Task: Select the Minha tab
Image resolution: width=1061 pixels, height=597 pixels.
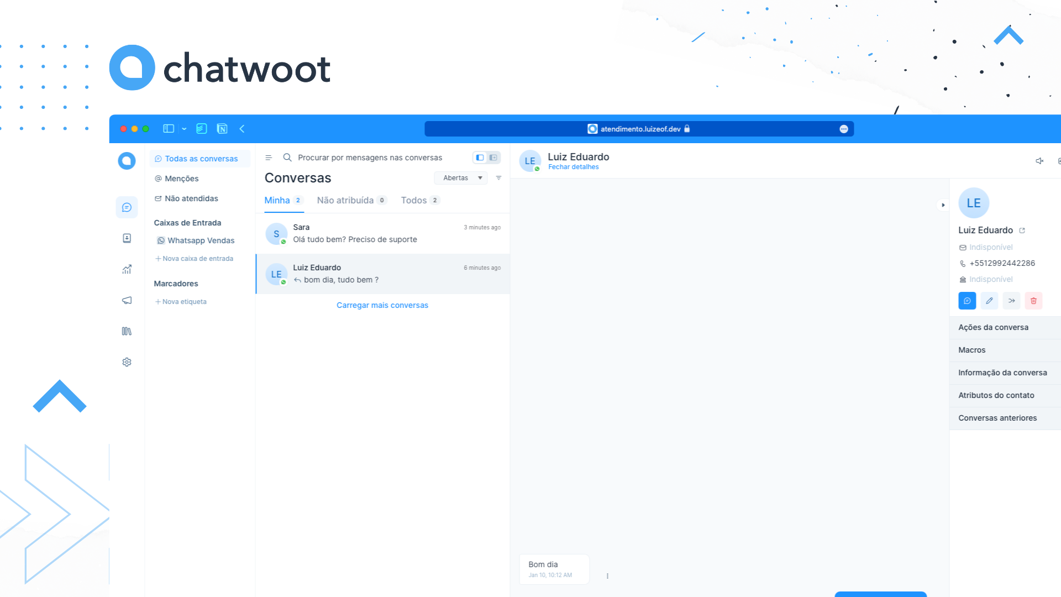Action: (x=283, y=200)
